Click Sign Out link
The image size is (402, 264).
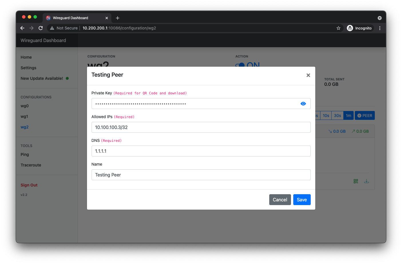pos(29,185)
